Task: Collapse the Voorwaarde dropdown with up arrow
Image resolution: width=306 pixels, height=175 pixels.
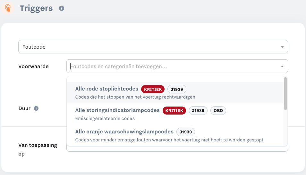Action: [282, 66]
